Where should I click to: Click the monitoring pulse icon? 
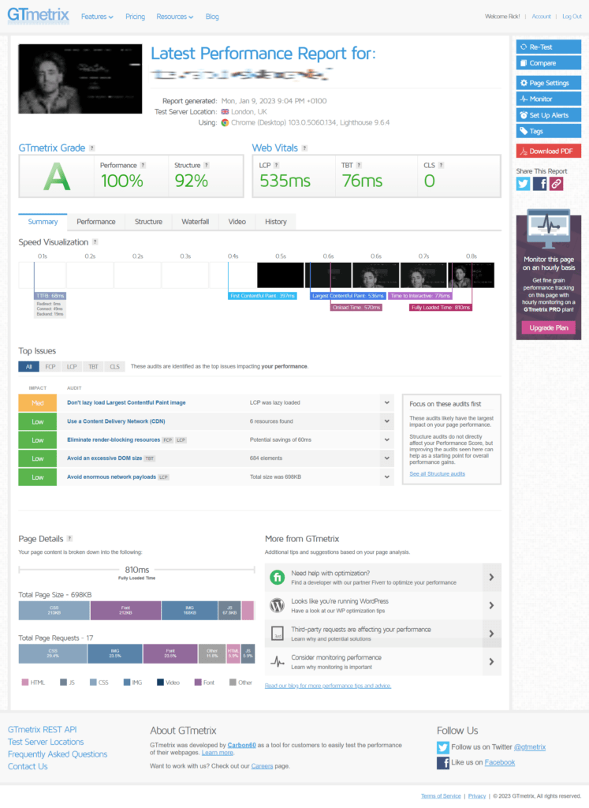[x=278, y=662]
